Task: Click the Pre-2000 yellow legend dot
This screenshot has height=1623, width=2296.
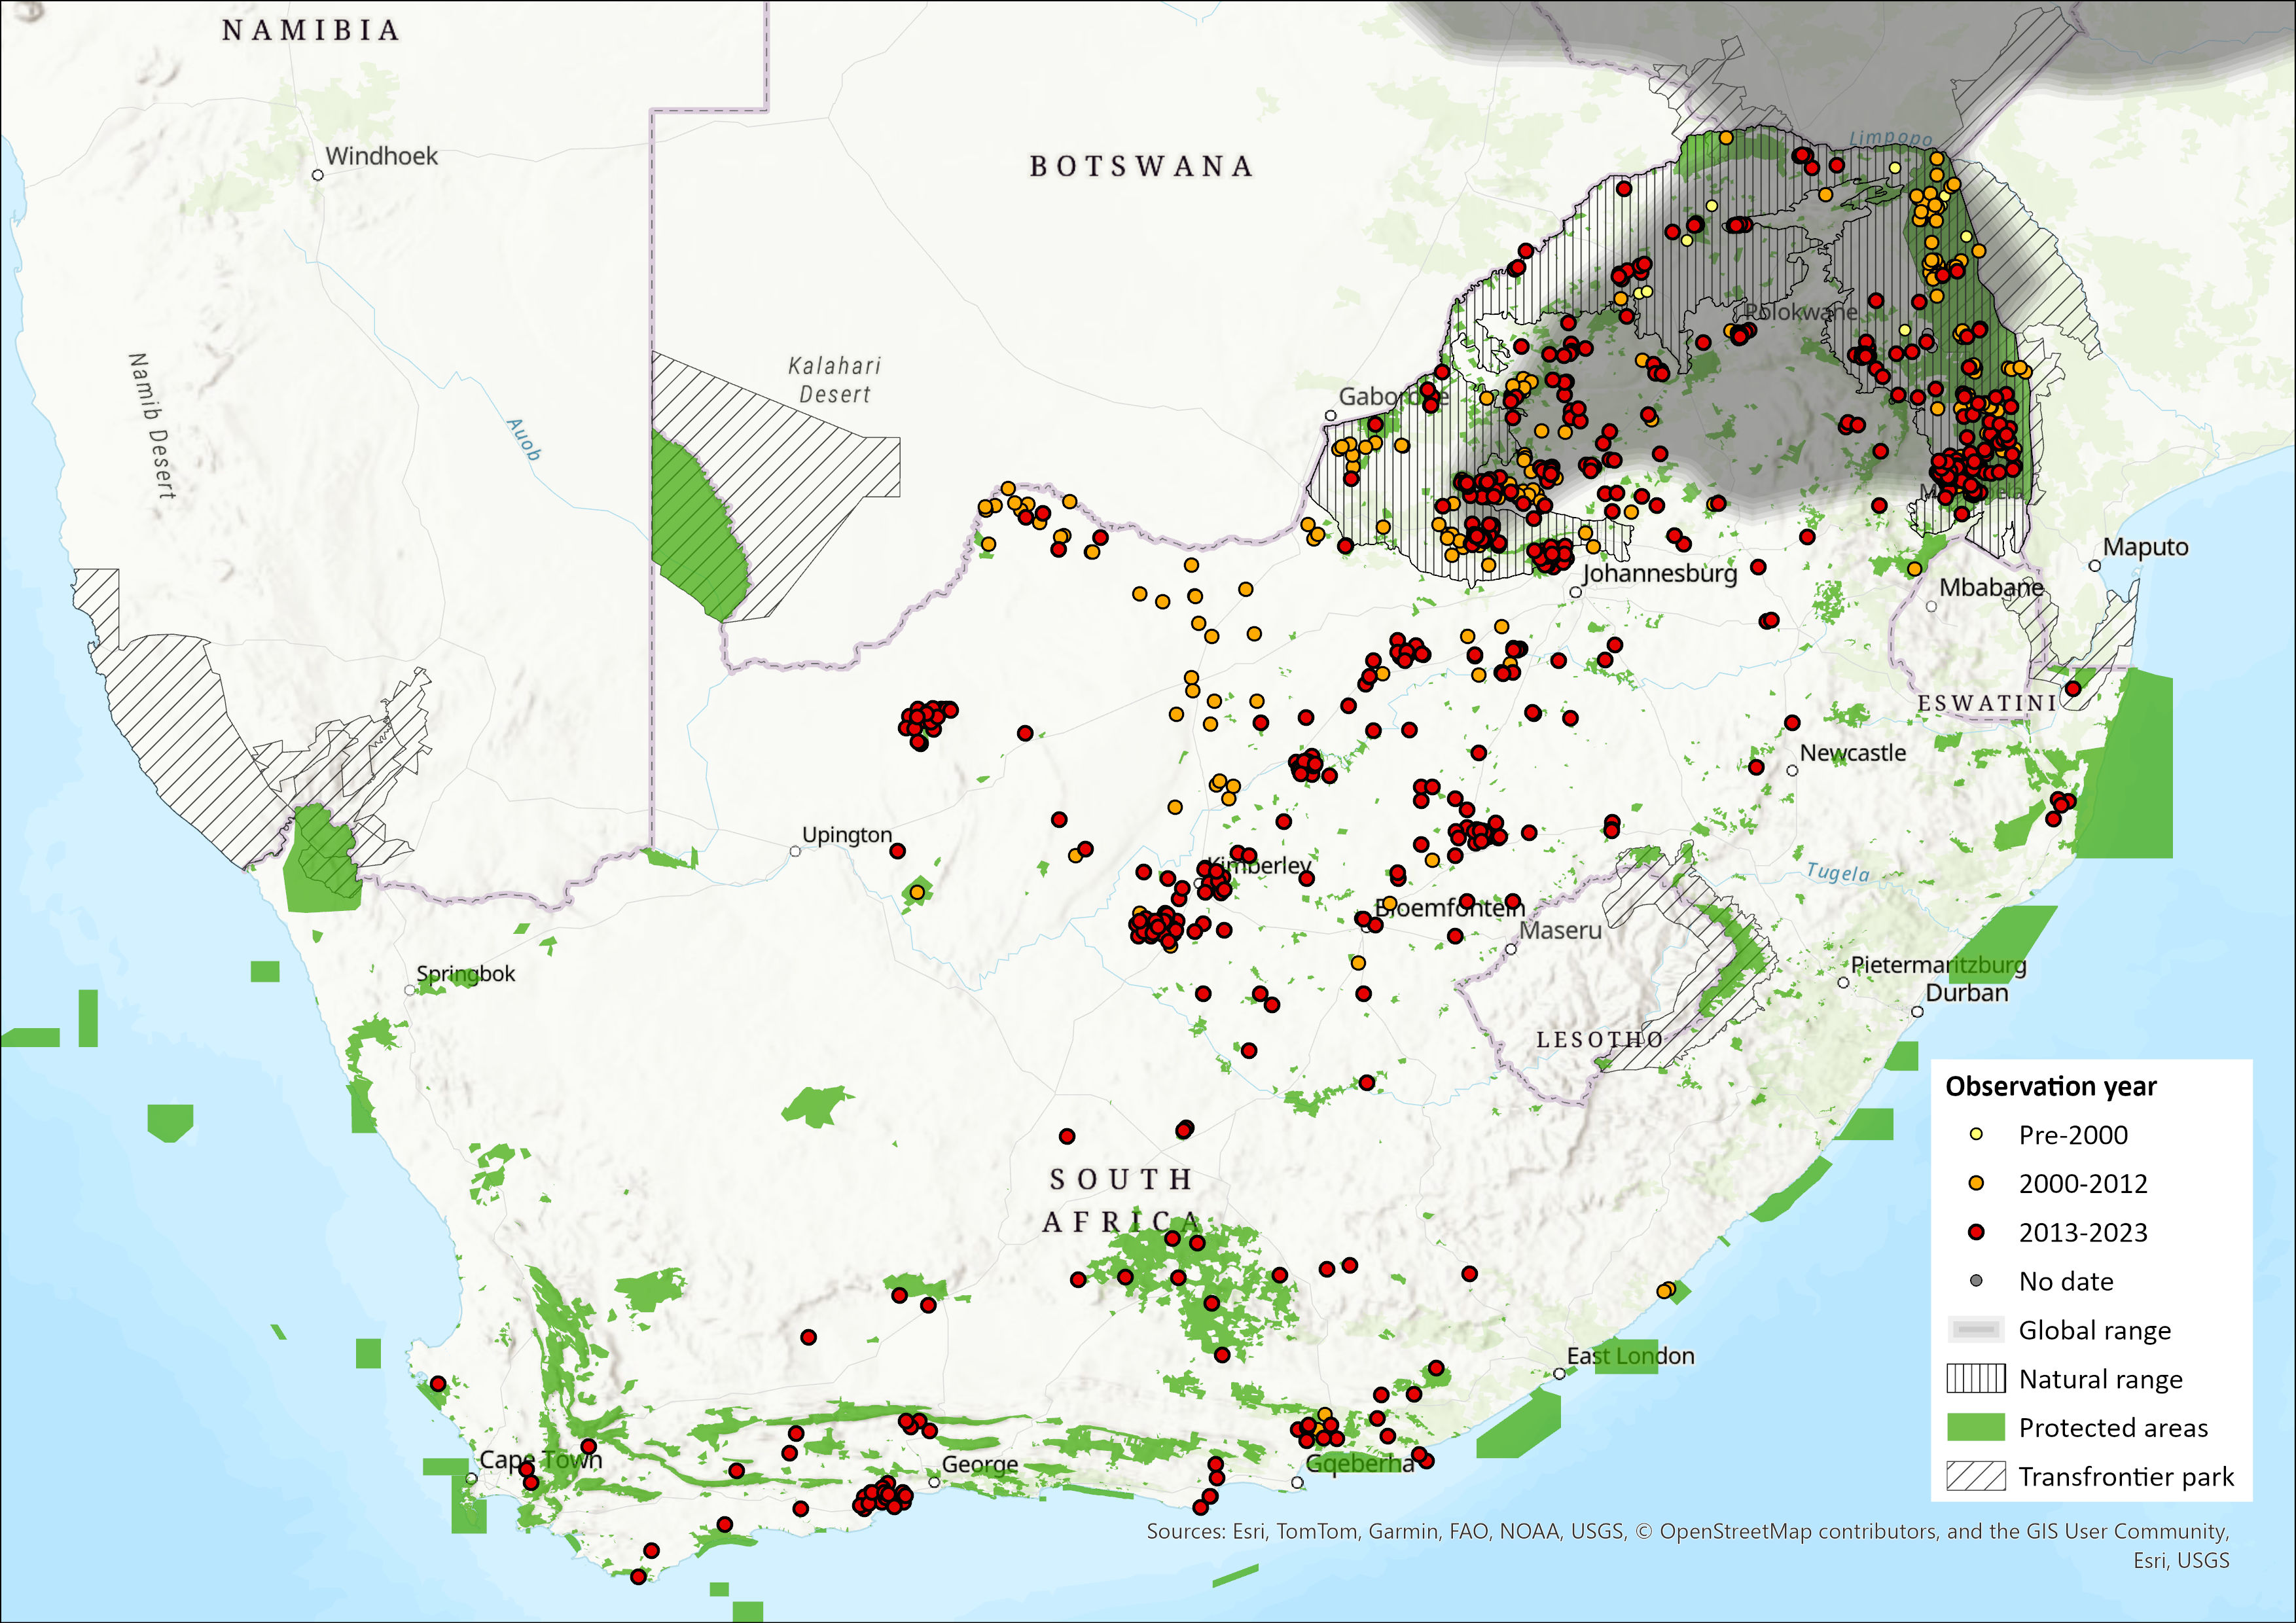Action: pyautogui.click(x=1975, y=1134)
